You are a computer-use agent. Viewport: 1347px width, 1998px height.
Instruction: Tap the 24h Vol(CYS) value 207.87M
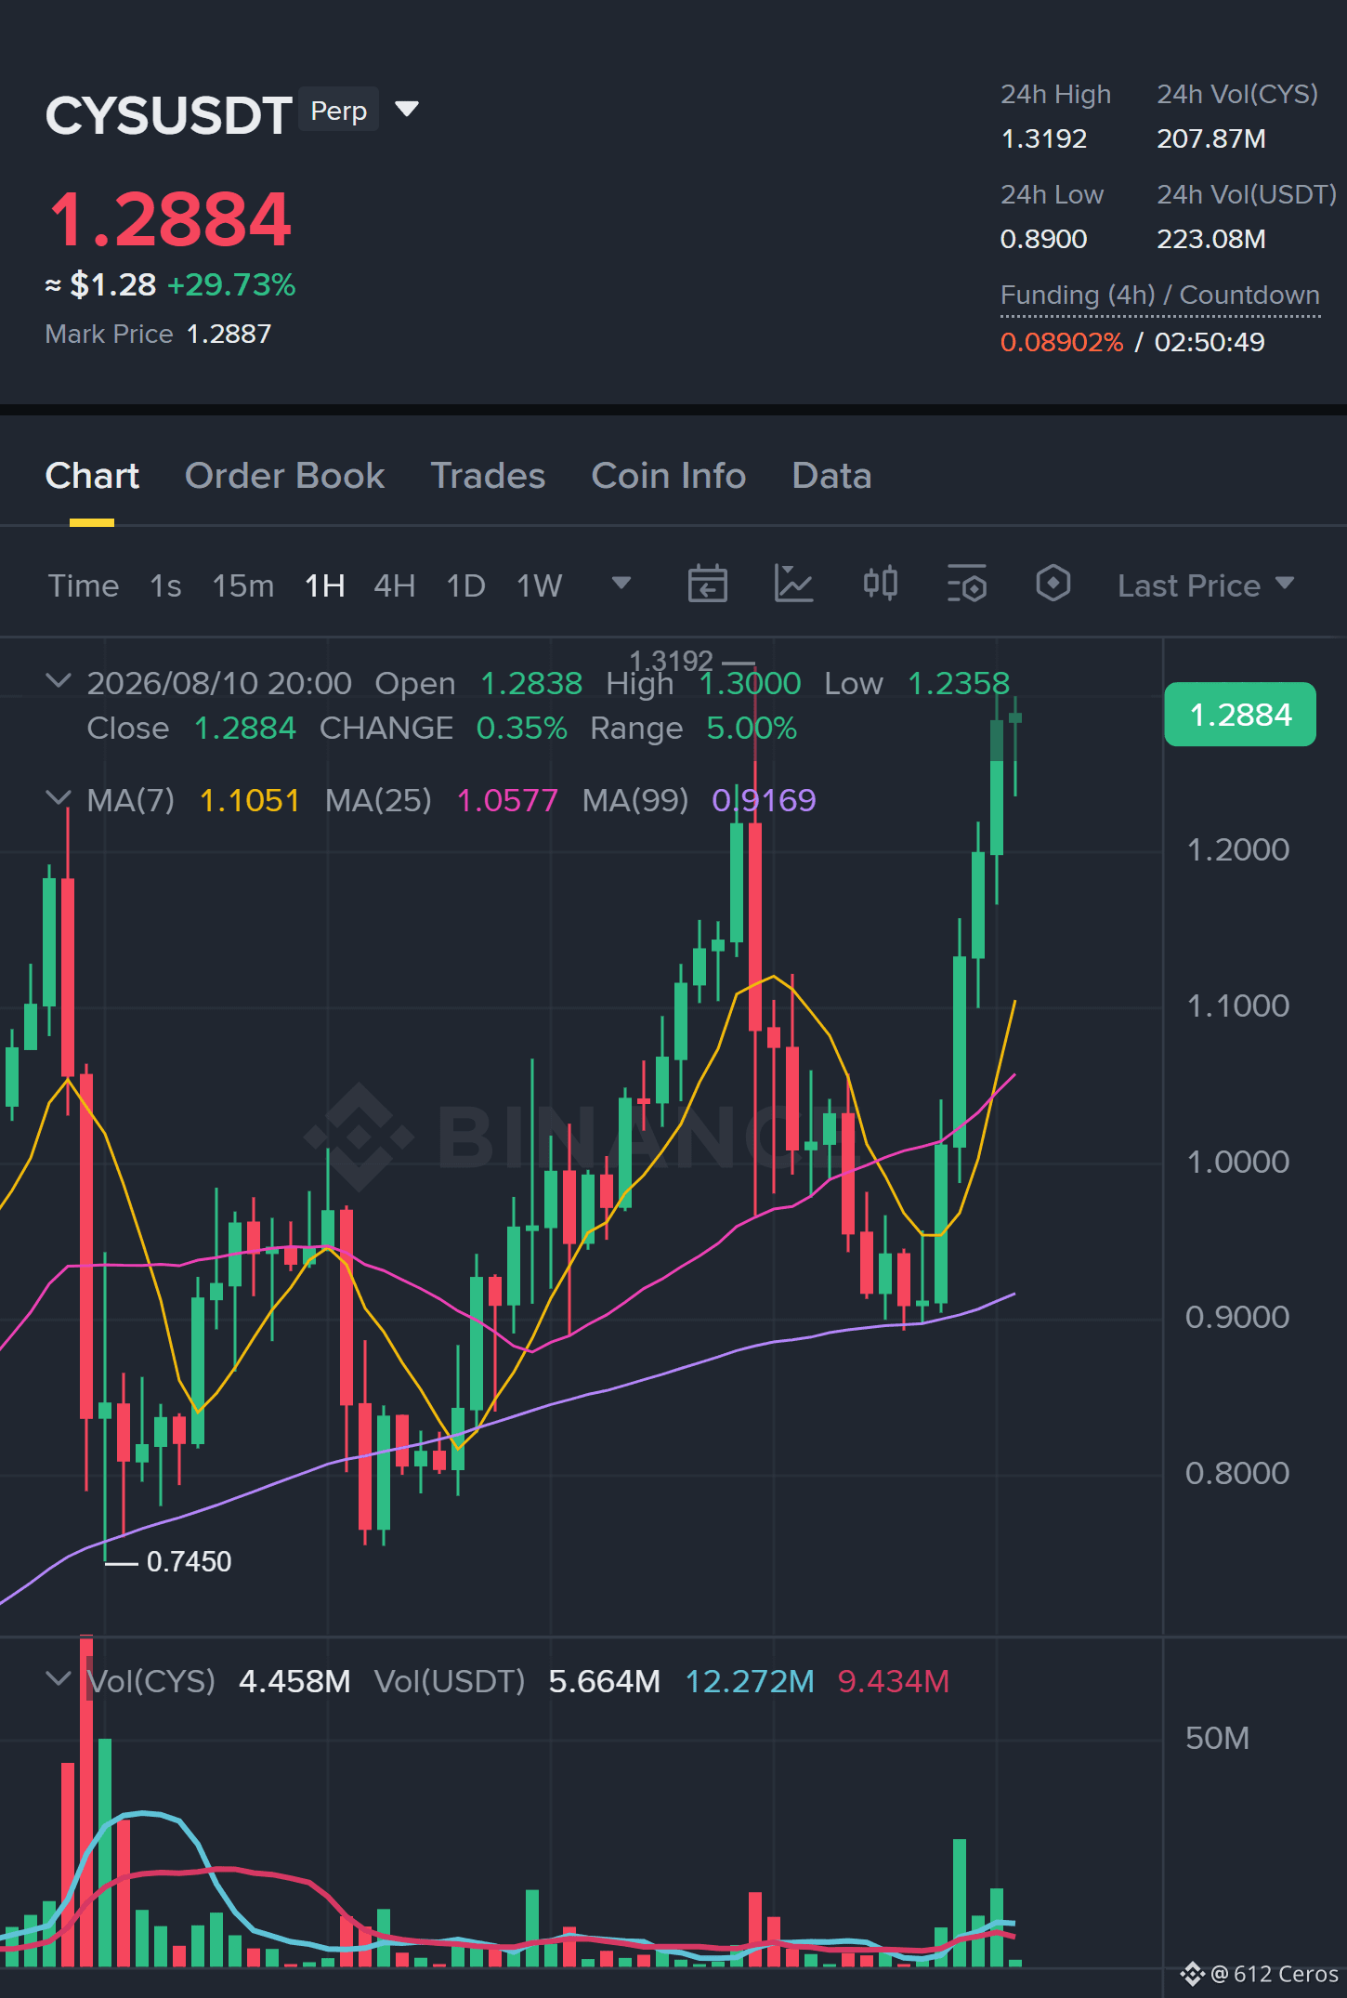click(1210, 138)
